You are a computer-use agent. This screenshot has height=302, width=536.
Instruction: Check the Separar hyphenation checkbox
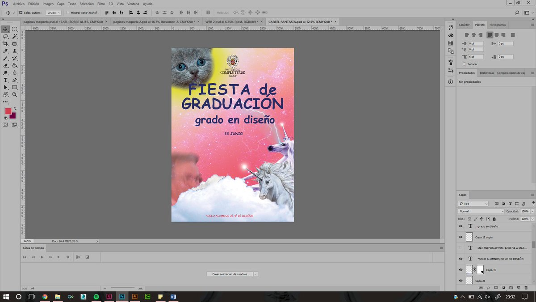coord(464,64)
